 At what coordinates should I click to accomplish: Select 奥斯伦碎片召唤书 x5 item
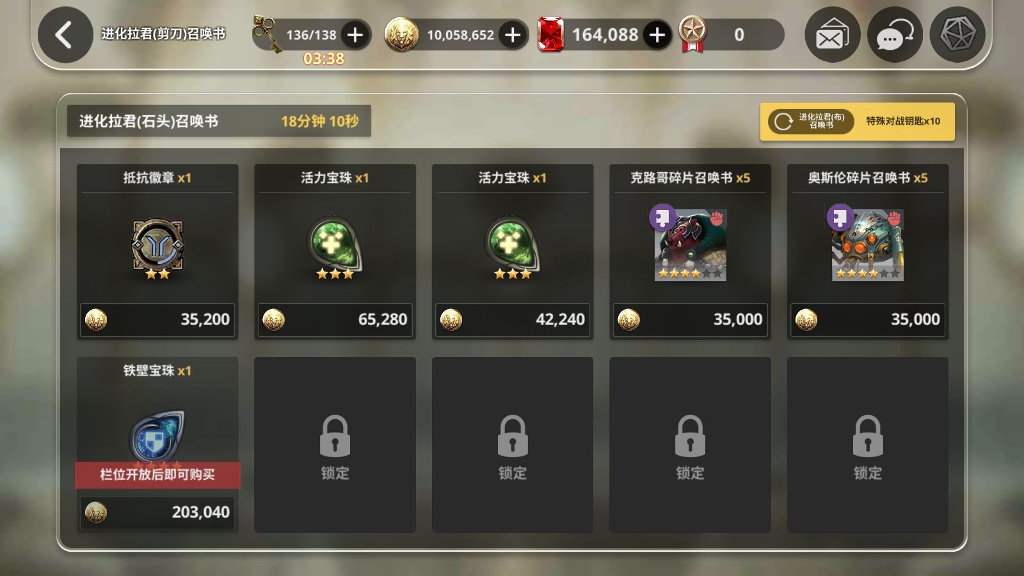868,251
